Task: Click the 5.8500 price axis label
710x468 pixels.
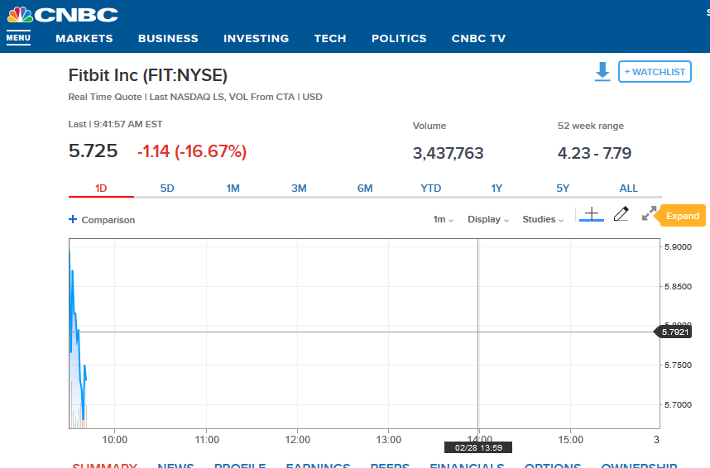Action: pos(678,286)
